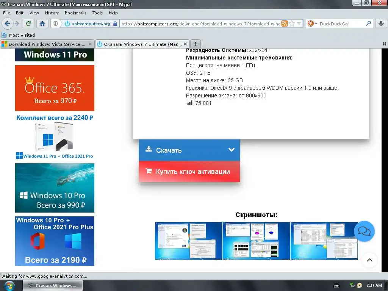Image resolution: width=388 pixels, height=291 pixels.
Task: Open the View menu
Action: tap(34, 13)
